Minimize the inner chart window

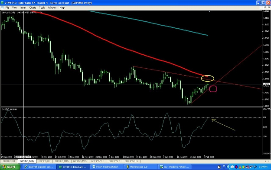click(x=261, y=8)
